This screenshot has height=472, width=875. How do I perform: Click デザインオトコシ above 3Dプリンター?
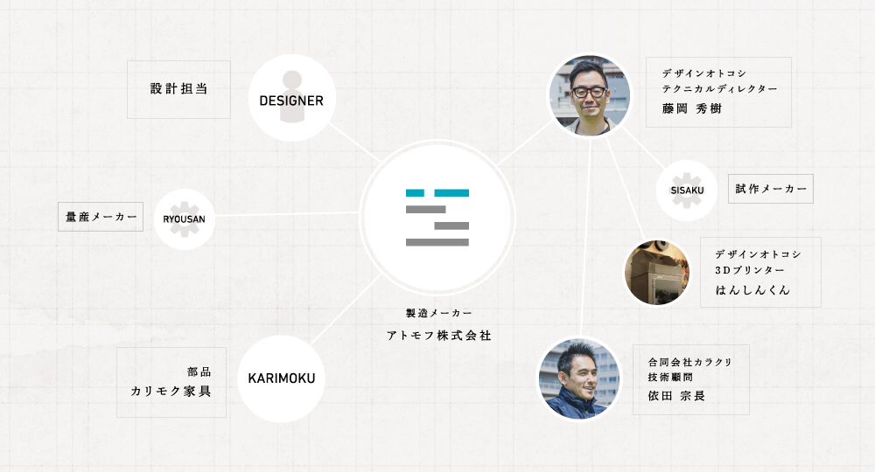[758, 254]
